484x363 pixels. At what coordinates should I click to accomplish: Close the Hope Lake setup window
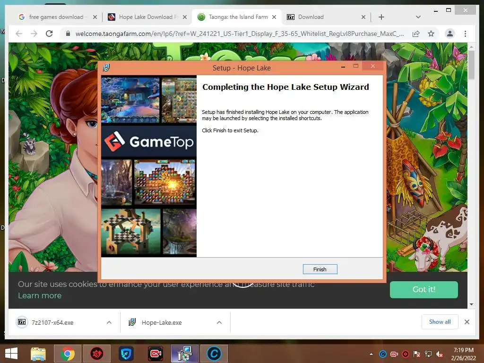(x=373, y=66)
